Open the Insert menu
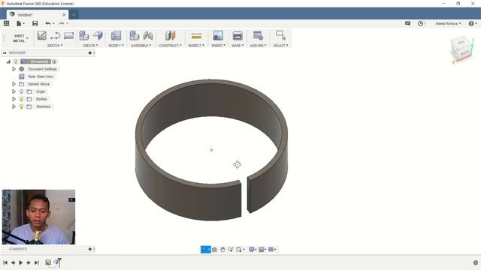Screen dimensions: 481x270 [219, 45]
